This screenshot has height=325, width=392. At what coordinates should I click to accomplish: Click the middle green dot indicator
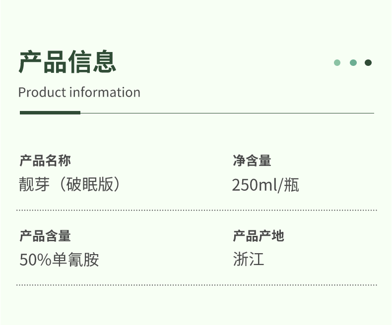coord(353,63)
